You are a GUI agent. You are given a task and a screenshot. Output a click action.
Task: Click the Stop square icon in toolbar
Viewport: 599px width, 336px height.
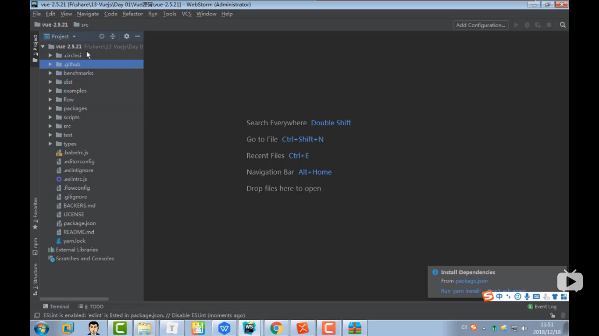click(549, 25)
